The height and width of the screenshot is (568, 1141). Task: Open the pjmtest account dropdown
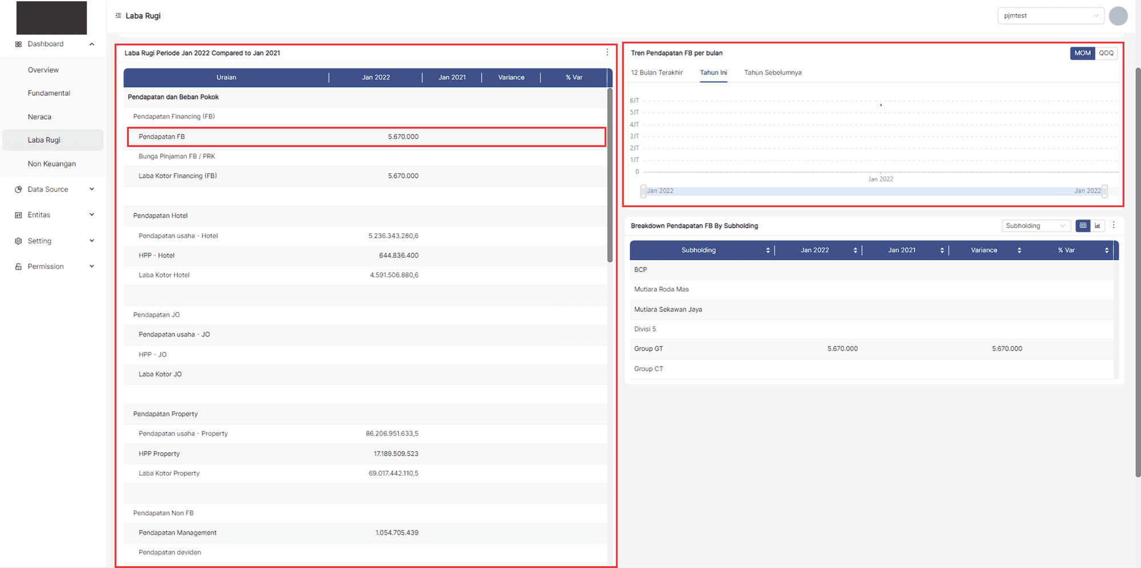click(x=1050, y=16)
